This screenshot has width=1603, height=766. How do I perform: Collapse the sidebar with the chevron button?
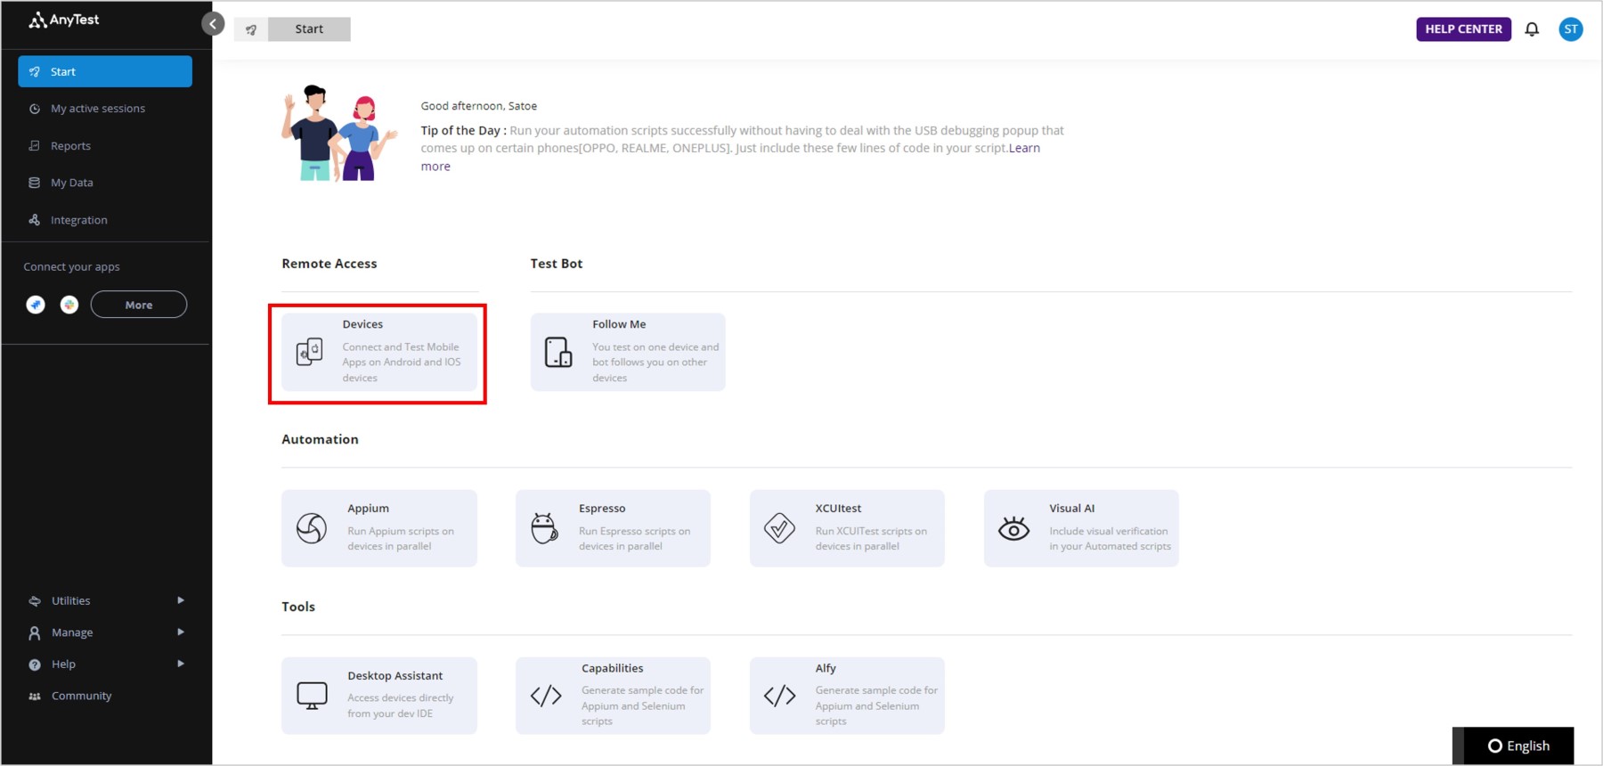(x=213, y=24)
